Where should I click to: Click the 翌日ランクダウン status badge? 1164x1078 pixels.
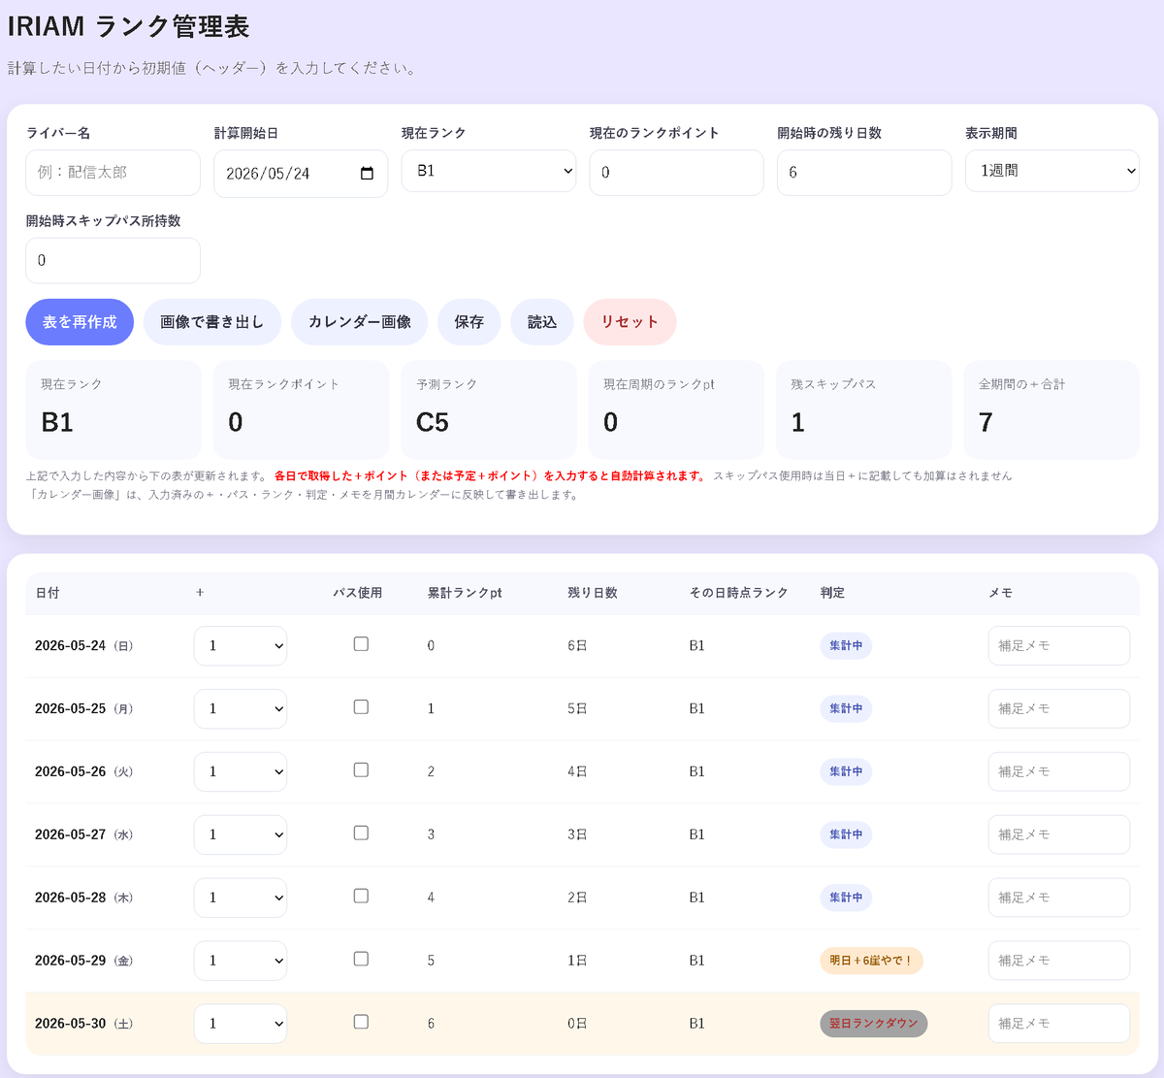point(873,1024)
